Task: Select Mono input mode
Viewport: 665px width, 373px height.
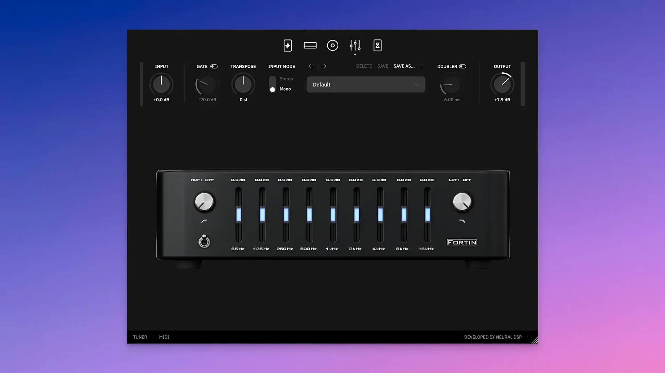Action: pos(285,89)
